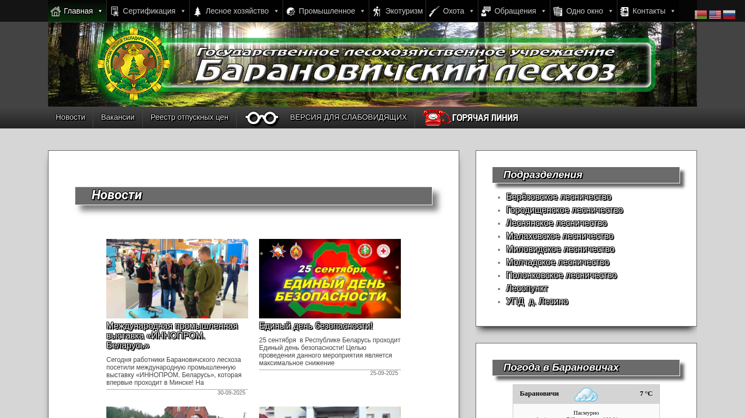Click the house icon beside Главная
745x418 pixels.
point(56,11)
